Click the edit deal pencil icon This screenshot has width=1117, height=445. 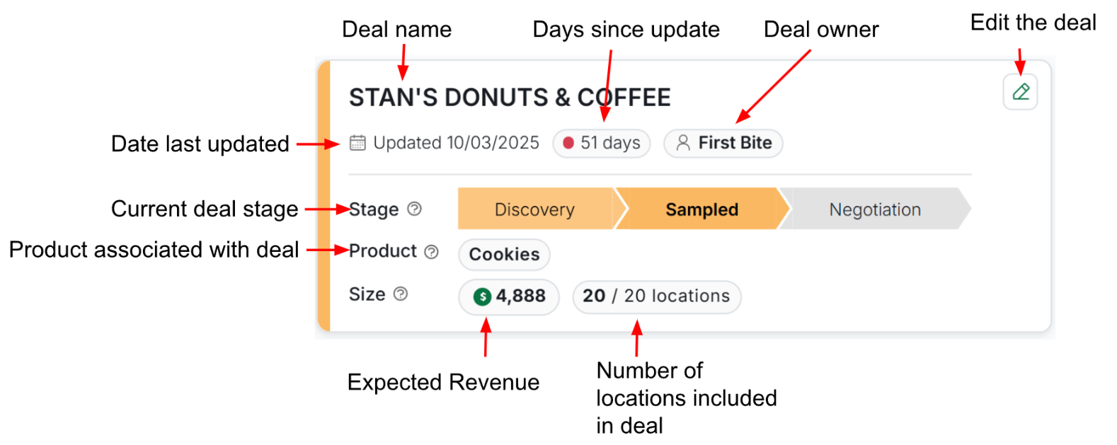[1020, 92]
